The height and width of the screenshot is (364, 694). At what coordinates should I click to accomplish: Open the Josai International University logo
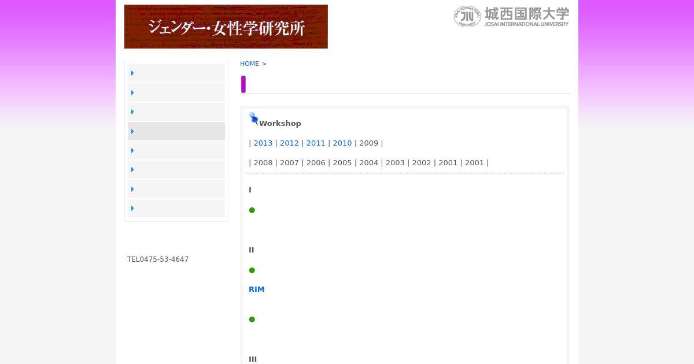coord(511,17)
